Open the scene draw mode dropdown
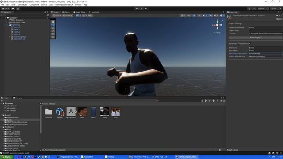Viewport: 283px width, 159px height. [183, 15]
